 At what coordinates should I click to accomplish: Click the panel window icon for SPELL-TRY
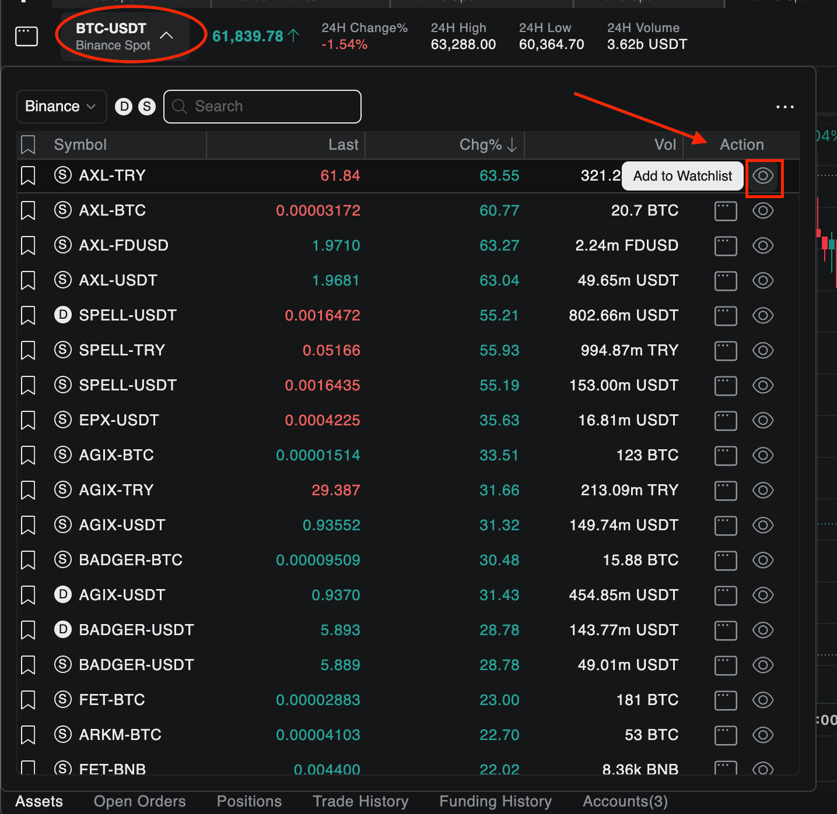coord(726,351)
